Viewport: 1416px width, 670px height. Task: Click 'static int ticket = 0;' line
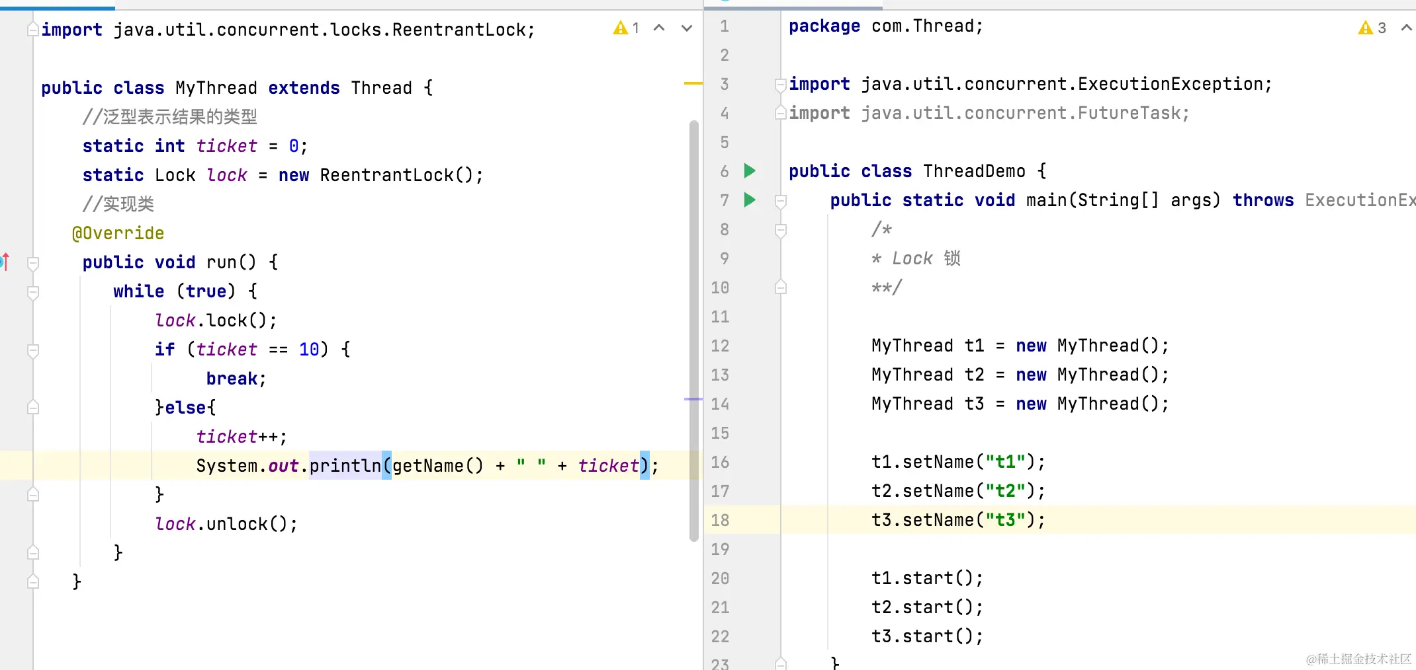click(x=195, y=146)
